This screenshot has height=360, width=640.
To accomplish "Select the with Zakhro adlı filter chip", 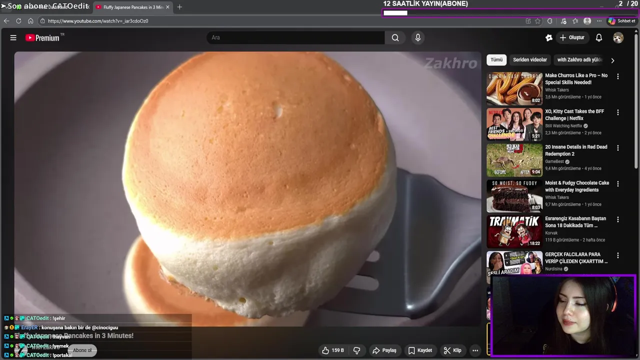I will coord(580,60).
